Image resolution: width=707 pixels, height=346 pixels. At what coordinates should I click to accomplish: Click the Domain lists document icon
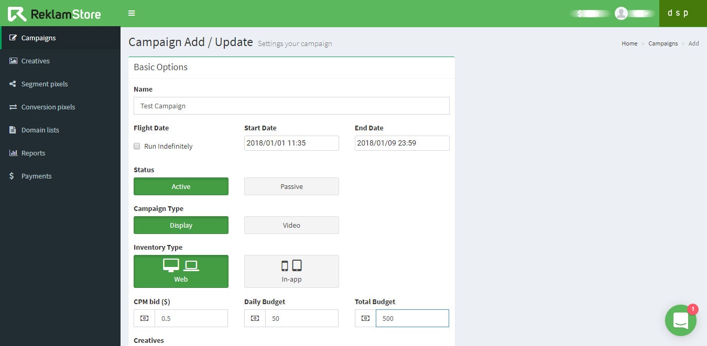(13, 130)
